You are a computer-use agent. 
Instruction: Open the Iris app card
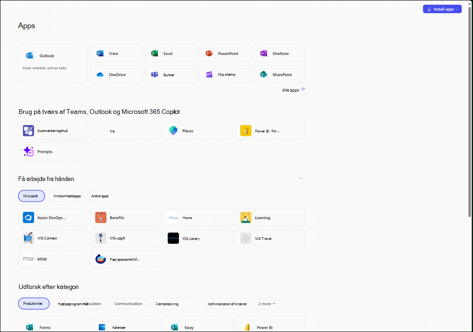(125, 131)
